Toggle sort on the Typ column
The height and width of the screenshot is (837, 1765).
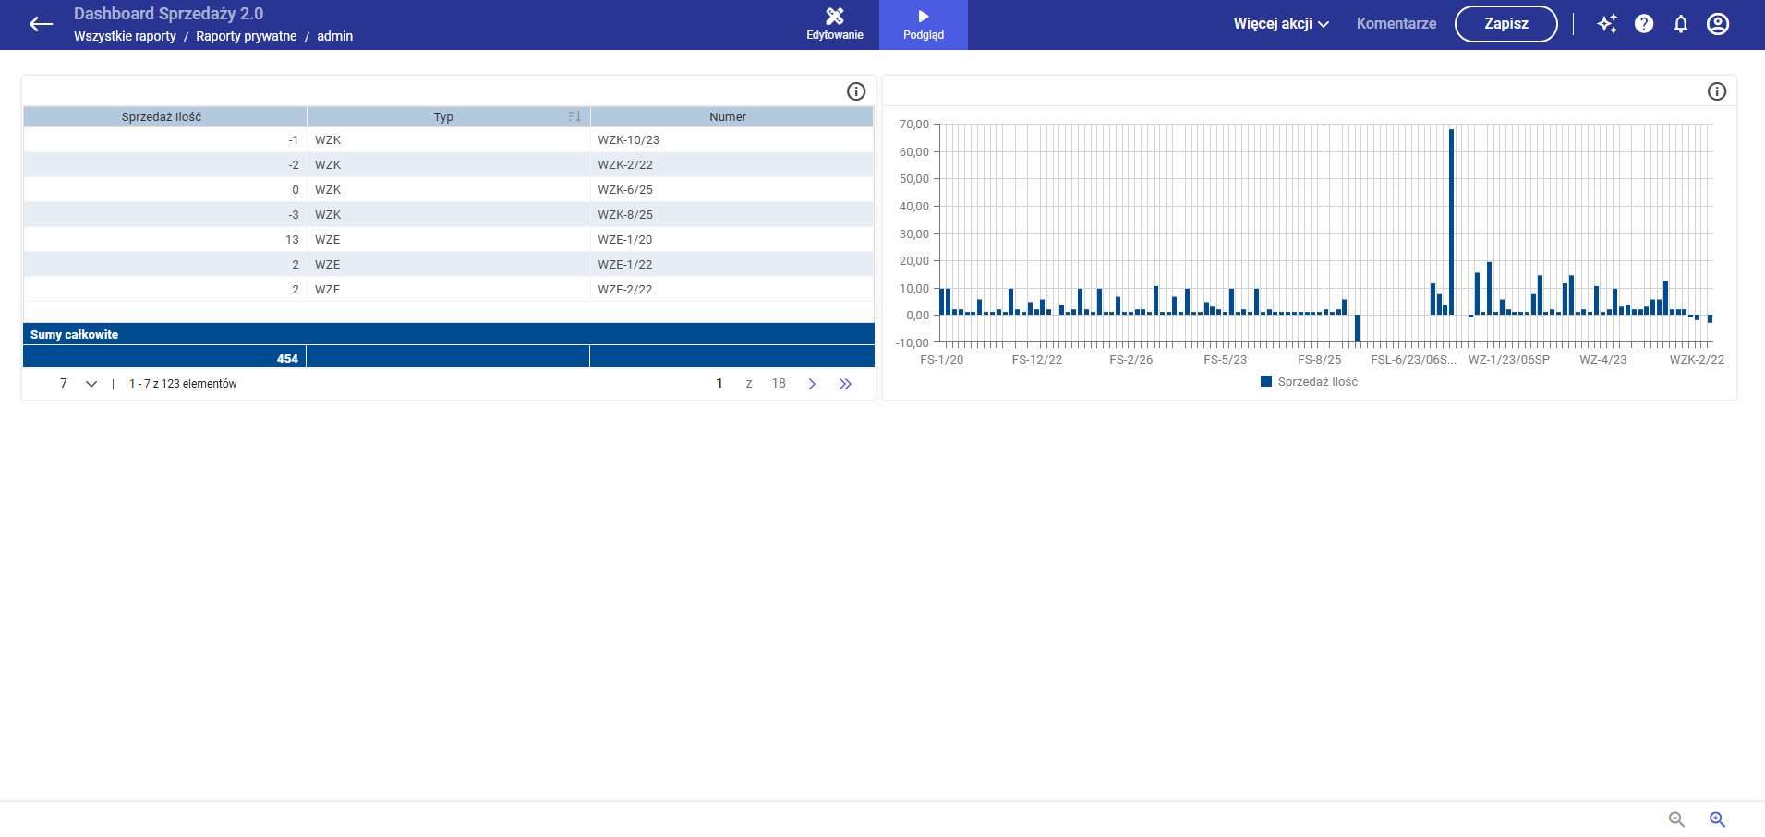click(574, 116)
